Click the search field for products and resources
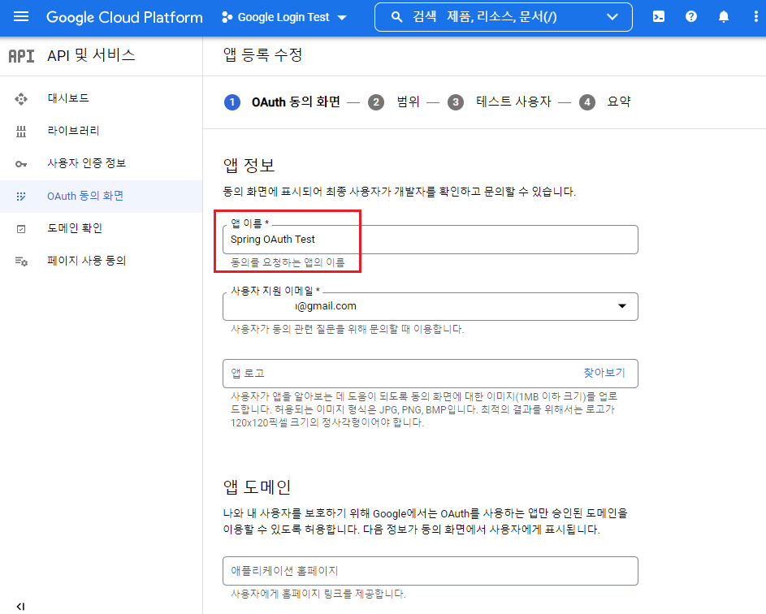 (x=503, y=17)
